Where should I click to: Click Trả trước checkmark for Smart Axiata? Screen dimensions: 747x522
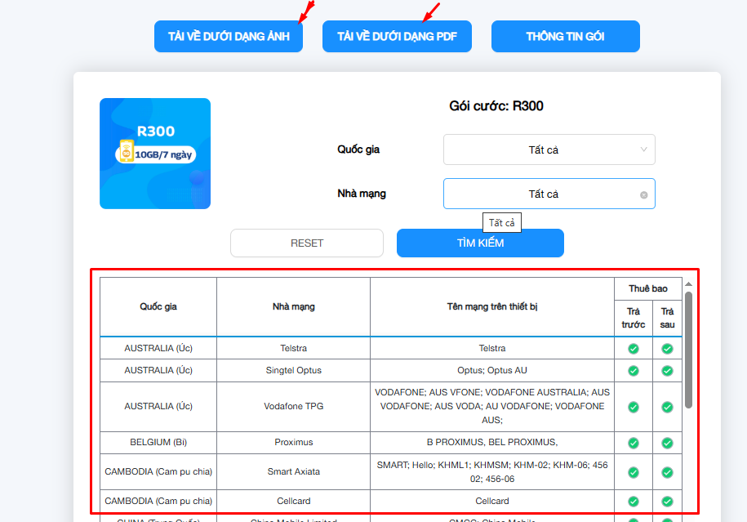click(x=634, y=472)
